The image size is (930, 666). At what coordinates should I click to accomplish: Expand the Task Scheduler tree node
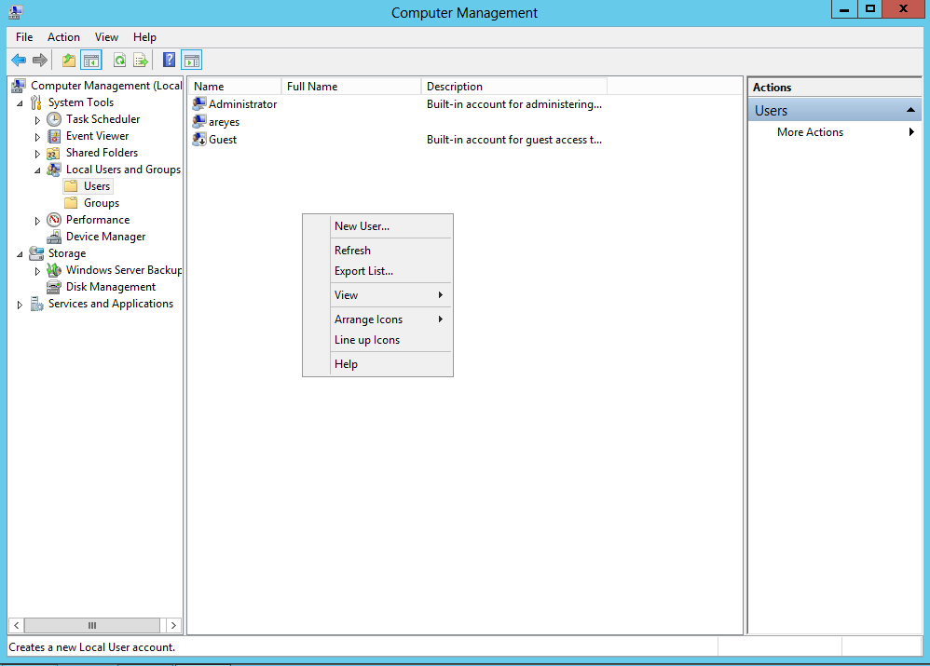pos(38,120)
